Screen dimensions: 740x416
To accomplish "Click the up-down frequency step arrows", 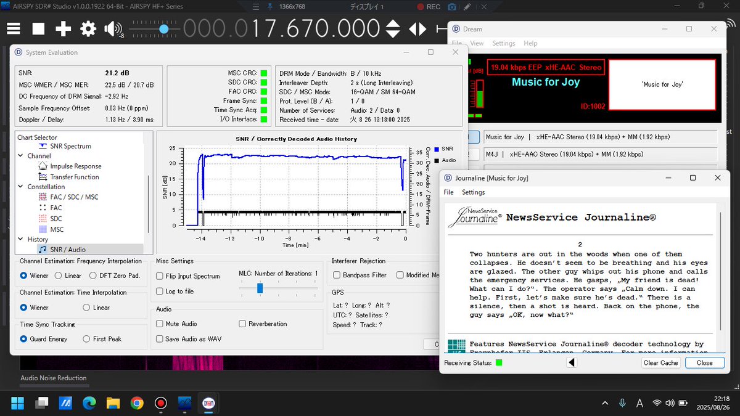I will tap(393, 28).
